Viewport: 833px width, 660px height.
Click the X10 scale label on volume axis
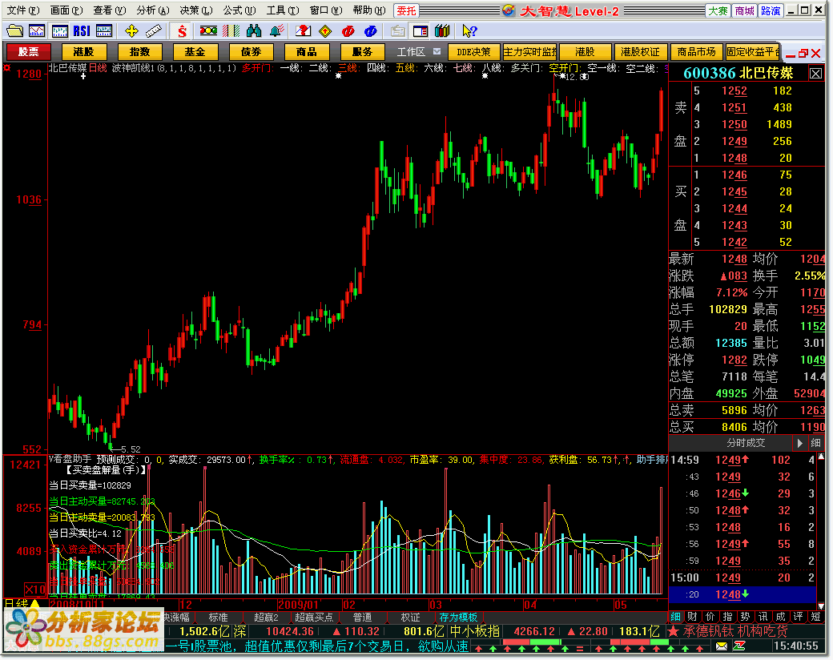[35, 589]
